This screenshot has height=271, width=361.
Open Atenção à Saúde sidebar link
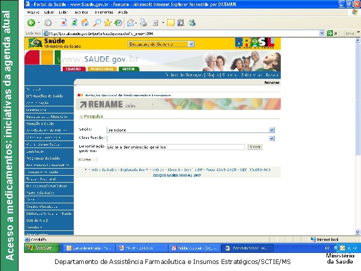click(40, 123)
